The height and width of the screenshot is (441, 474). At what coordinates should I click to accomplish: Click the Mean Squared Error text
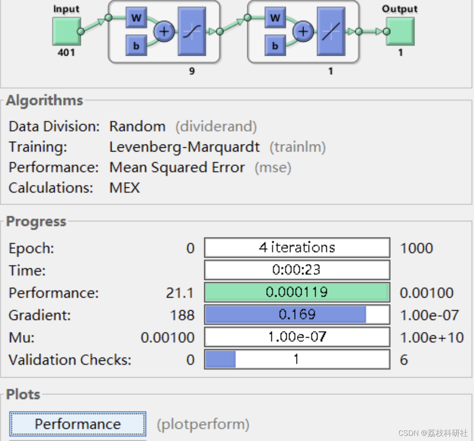pos(177,168)
